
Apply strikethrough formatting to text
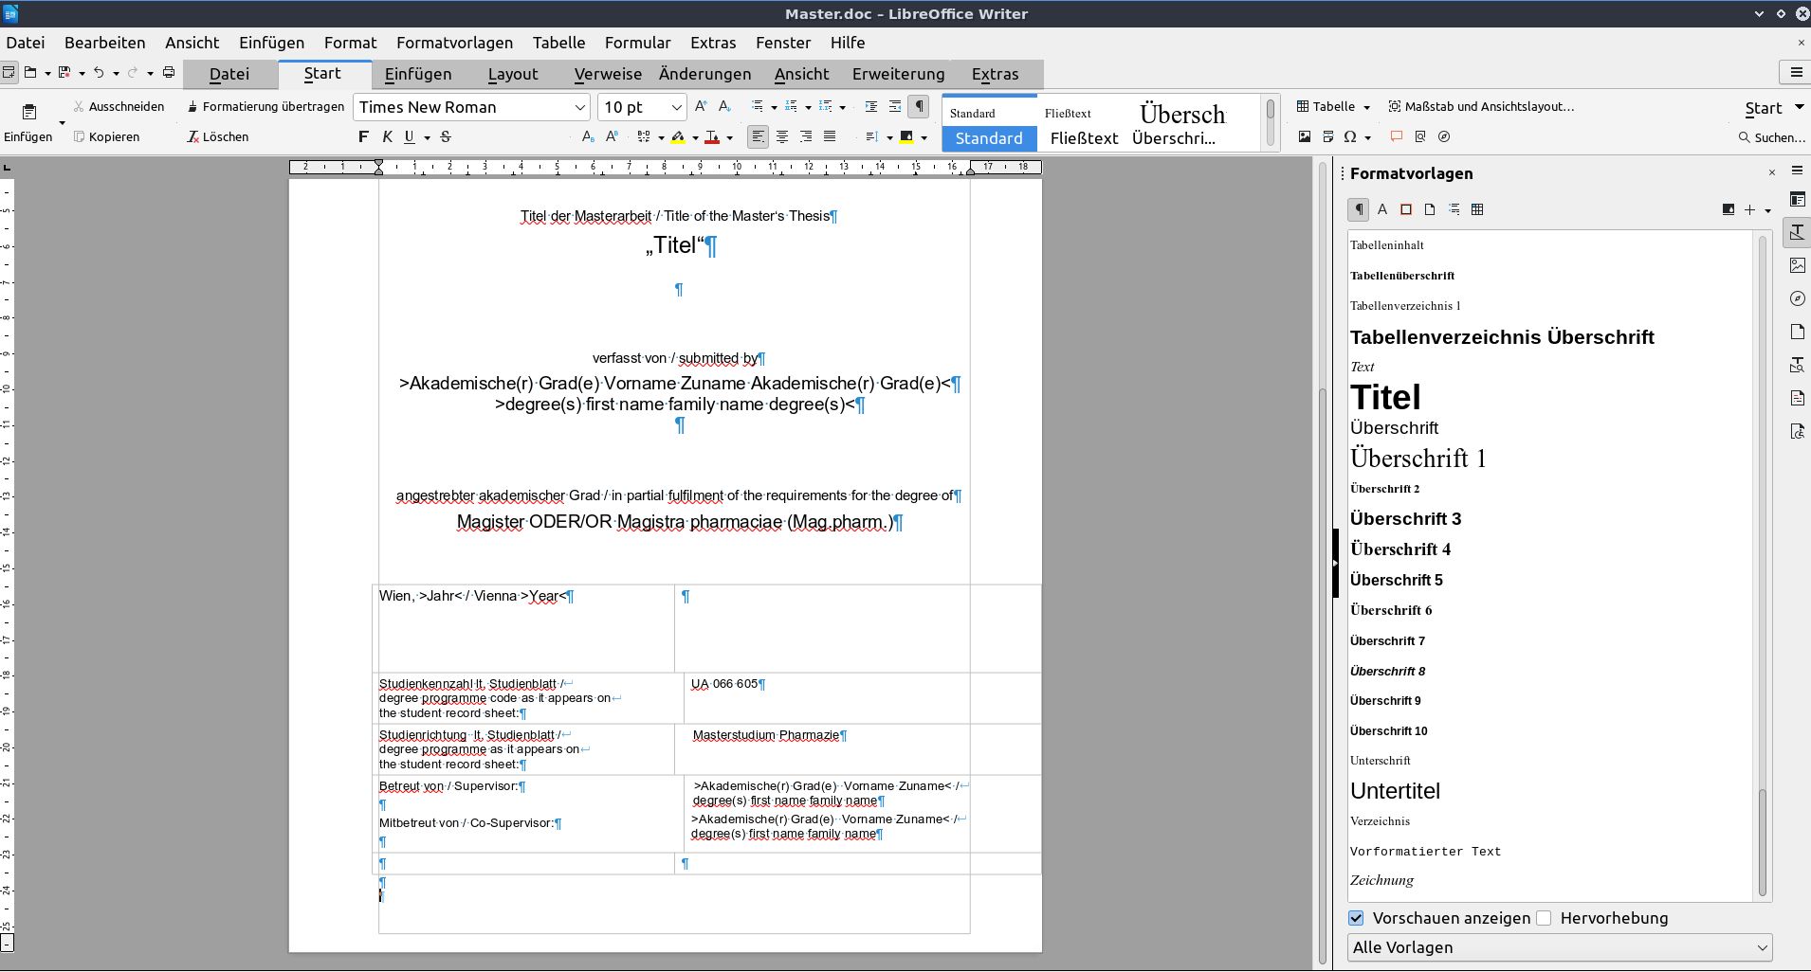tap(446, 137)
